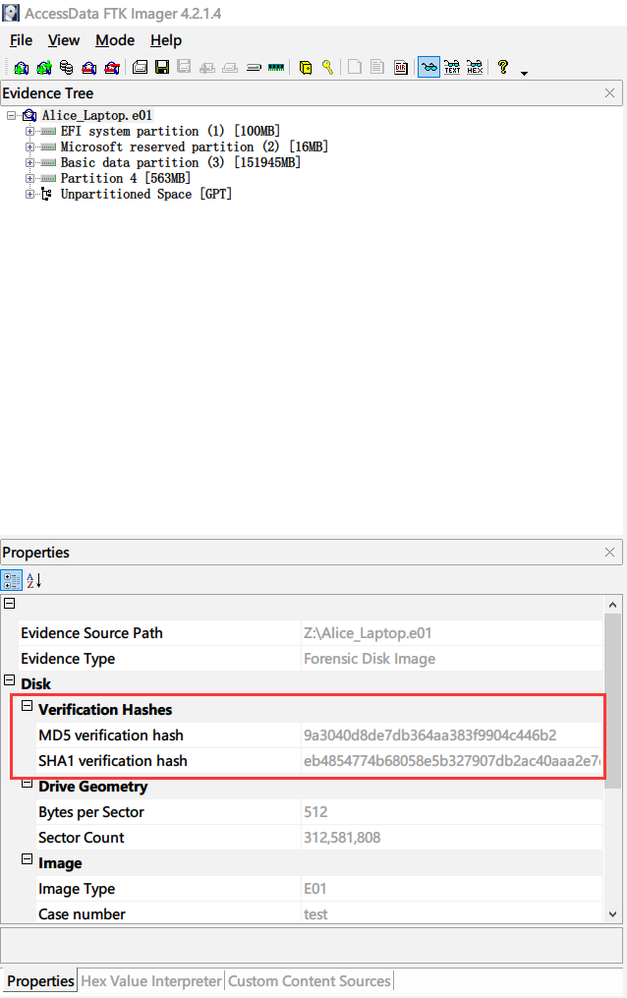
Task: Expand Unpartitioned Space [GPT] node
Action: coord(29,194)
